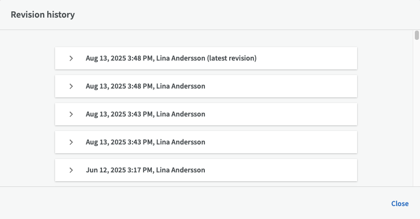The image size is (420, 219).
Task: Close the Revision history dialog
Action: tap(400, 203)
